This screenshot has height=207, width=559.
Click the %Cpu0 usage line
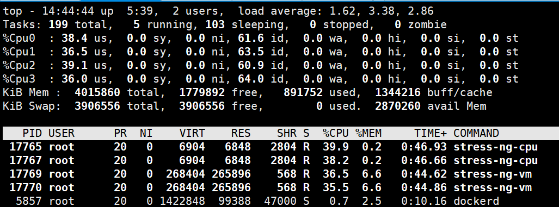261,39
